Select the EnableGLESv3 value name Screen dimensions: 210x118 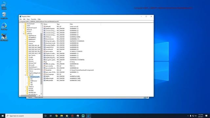pyautogui.click(x=50, y=47)
